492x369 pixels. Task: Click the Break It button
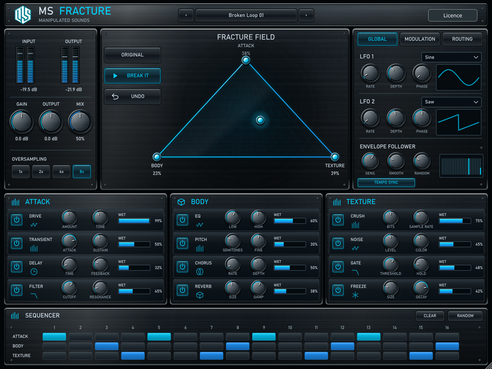(x=132, y=76)
